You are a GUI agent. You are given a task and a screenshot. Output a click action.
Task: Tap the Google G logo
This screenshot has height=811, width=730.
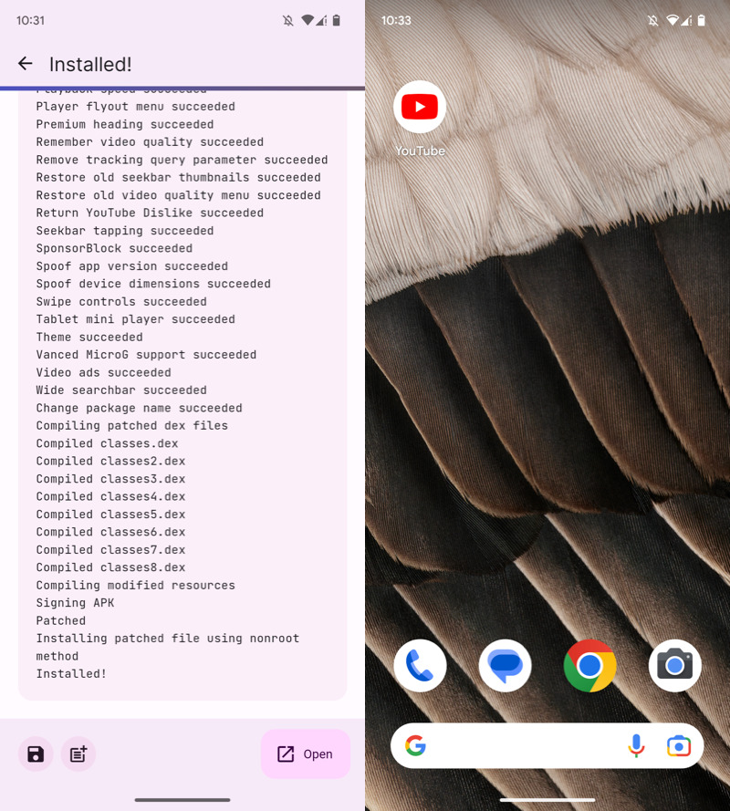[x=416, y=746]
